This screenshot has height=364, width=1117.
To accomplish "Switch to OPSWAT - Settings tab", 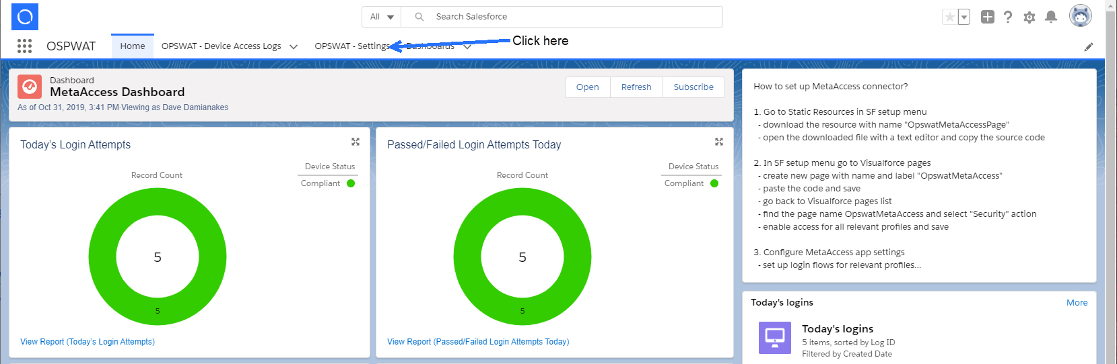I will [x=351, y=46].
